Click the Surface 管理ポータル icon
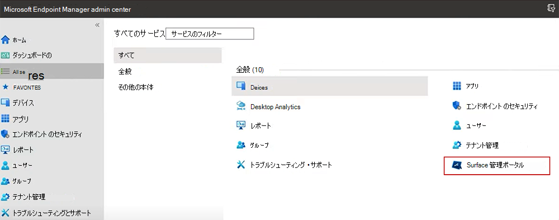 [x=457, y=165]
